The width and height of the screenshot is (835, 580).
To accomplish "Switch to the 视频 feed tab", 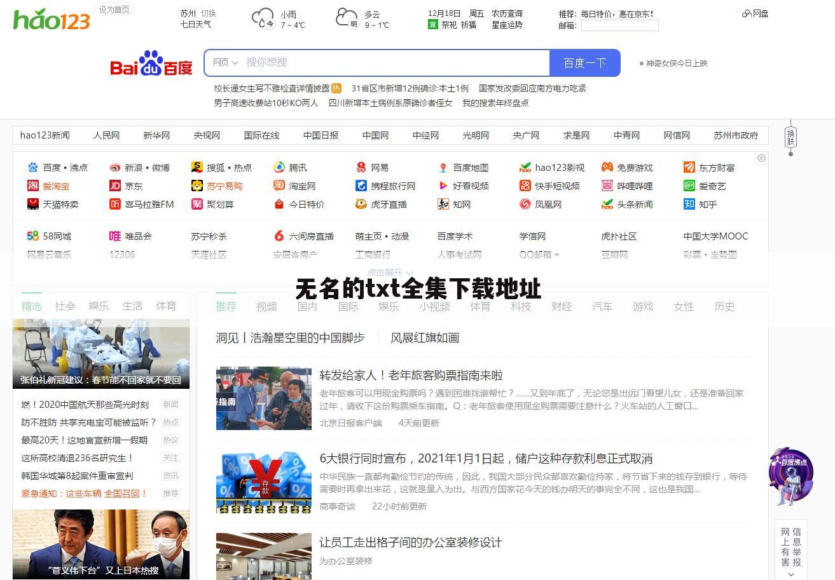I will pos(267,306).
